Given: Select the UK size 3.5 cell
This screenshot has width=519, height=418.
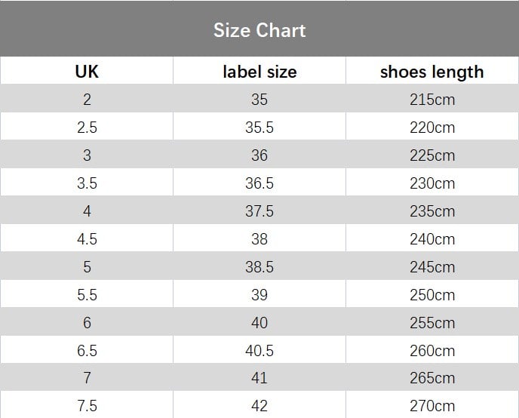Looking at the screenshot, I should click(87, 183).
